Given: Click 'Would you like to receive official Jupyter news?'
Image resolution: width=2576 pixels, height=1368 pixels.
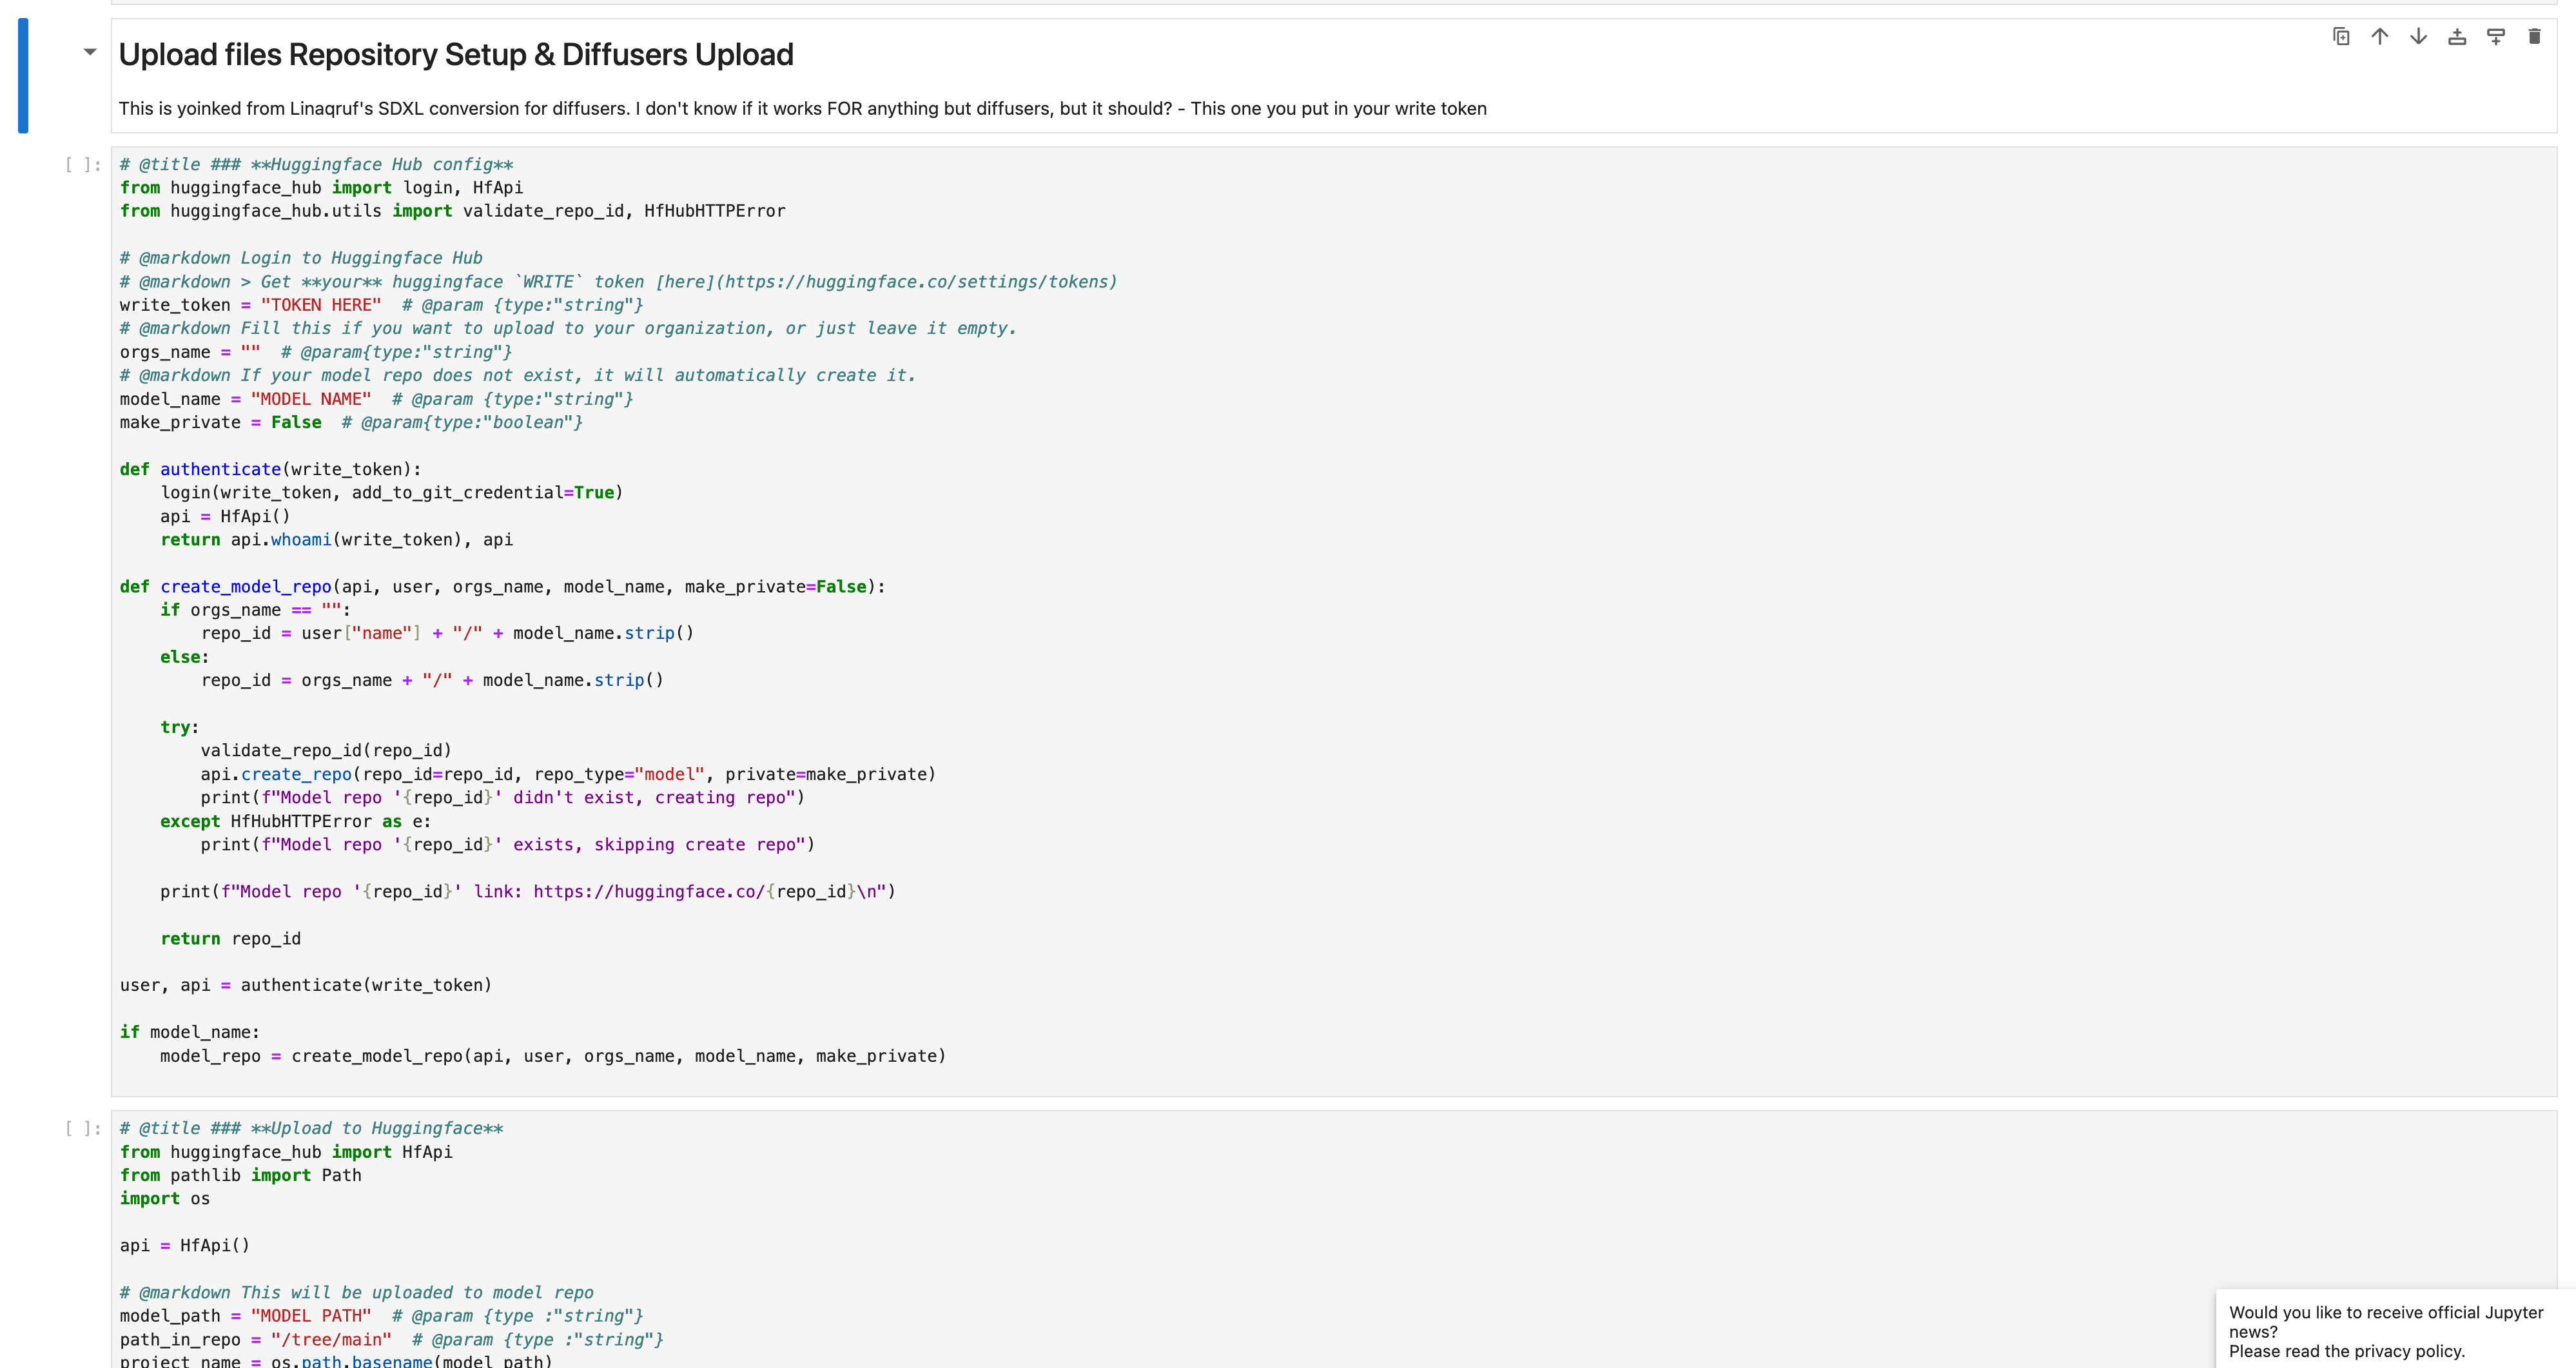Looking at the screenshot, I should (x=2386, y=1322).
